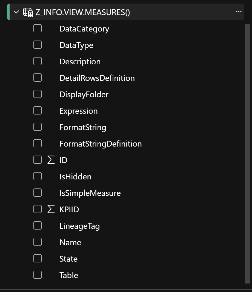Viewport: 252px width, 292px height.
Task: Select the Z_INFO.VIEW.MEASURES() table header
Action: coord(83,12)
